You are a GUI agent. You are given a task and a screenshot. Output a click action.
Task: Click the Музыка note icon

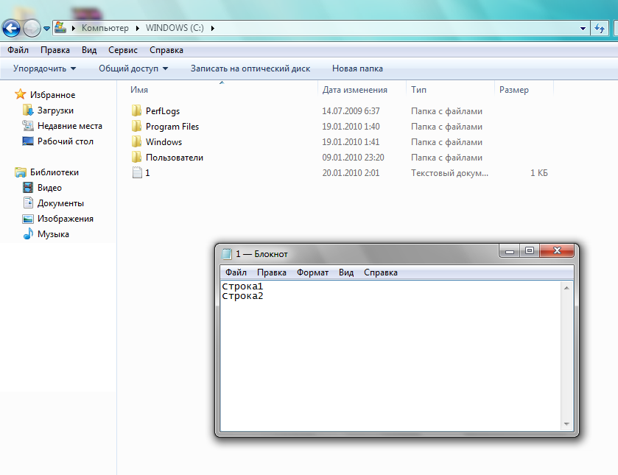pyautogui.click(x=27, y=233)
